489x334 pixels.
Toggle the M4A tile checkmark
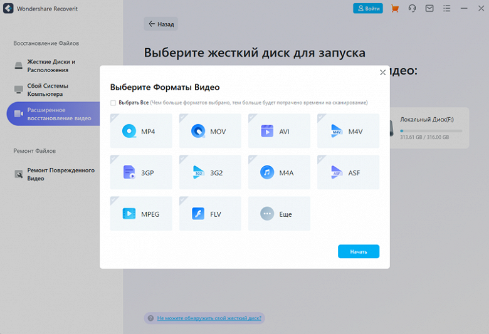pos(252,159)
